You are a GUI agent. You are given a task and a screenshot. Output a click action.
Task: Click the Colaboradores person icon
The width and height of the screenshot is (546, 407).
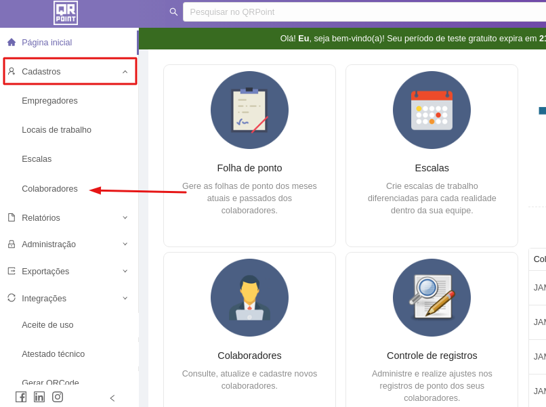[x=249, y=297]
